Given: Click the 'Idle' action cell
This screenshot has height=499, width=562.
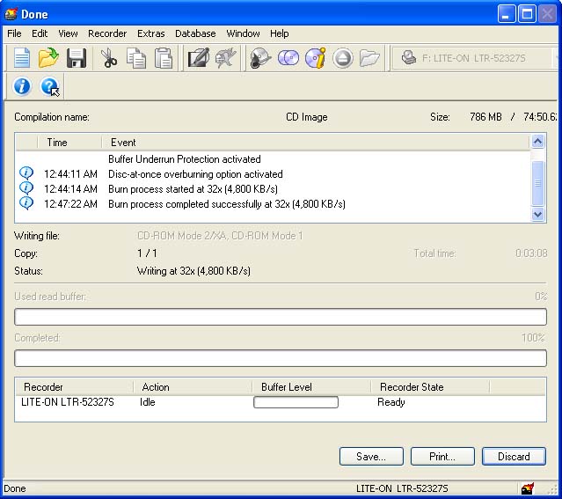Looking at the screenshot, I should [x=147, y=402].
